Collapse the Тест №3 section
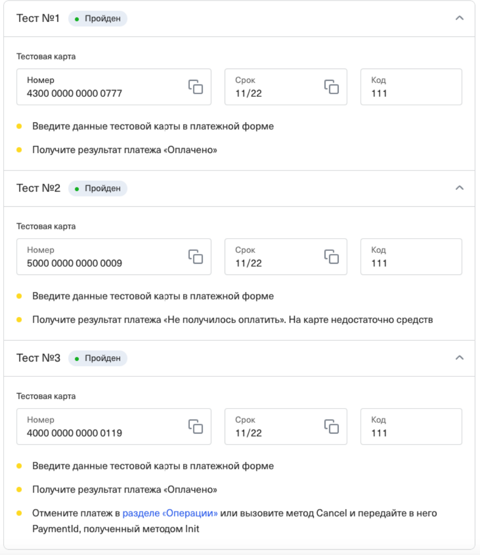The width and height of the screenshot is (480, 555). click(460, 358)
